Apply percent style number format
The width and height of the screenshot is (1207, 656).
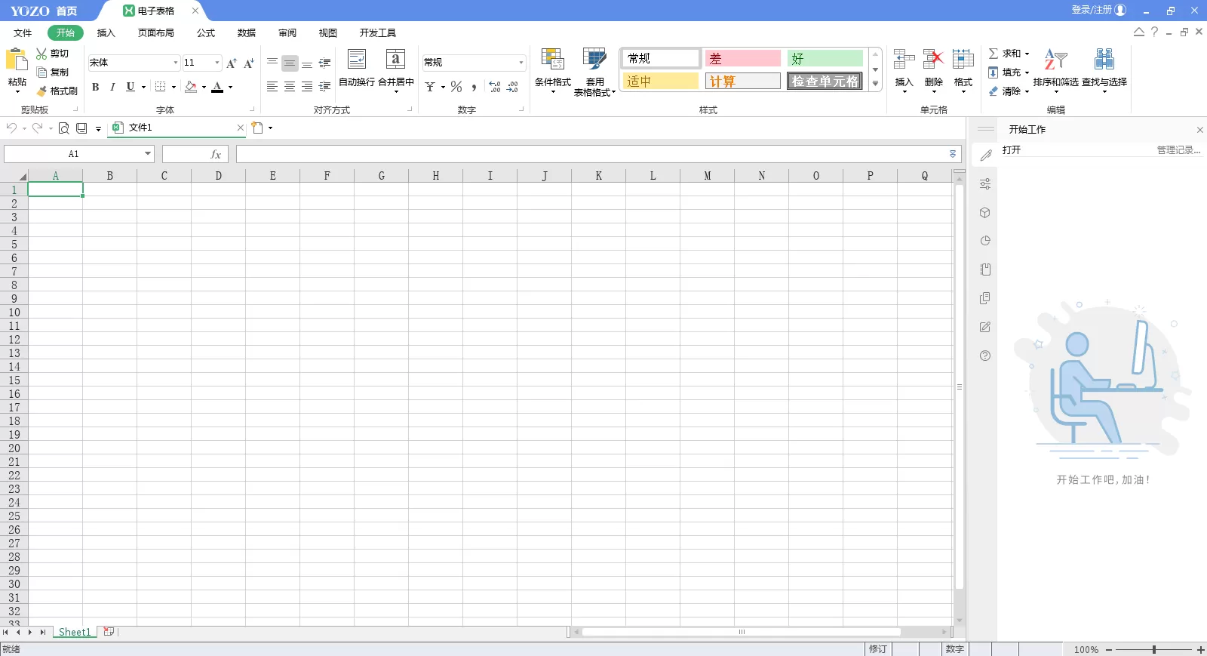point(456,87)
